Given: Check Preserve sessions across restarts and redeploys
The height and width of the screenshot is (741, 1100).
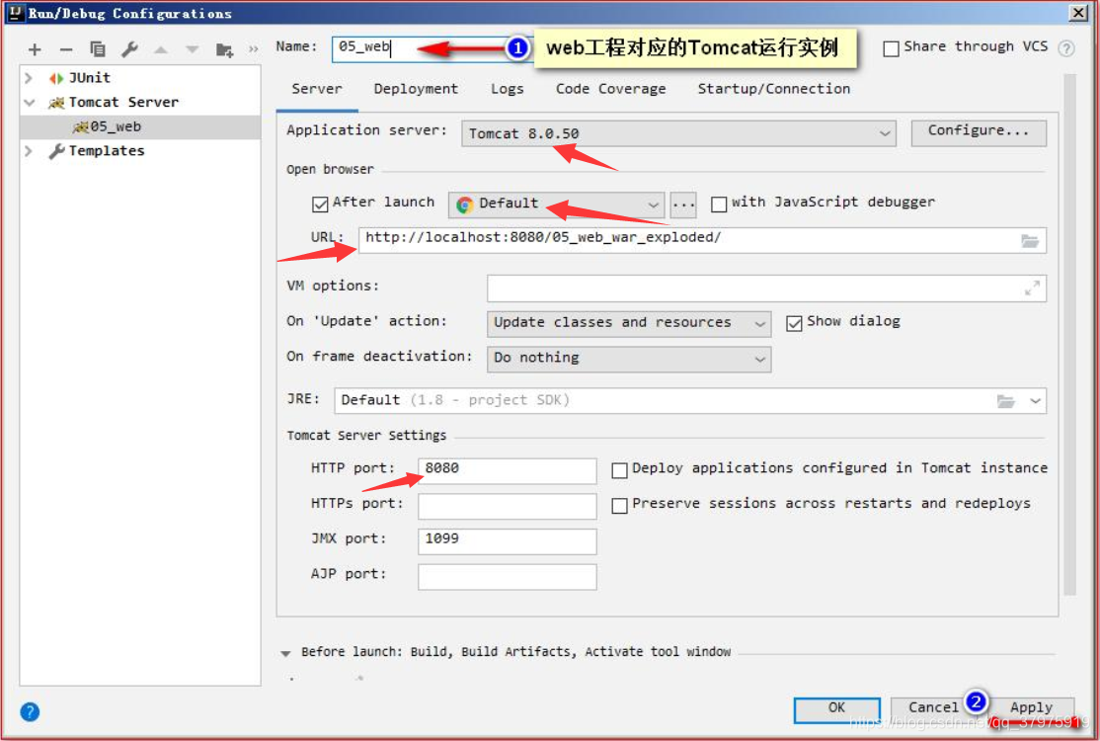Looking at the screenshot, I should [x=619, y=505].
